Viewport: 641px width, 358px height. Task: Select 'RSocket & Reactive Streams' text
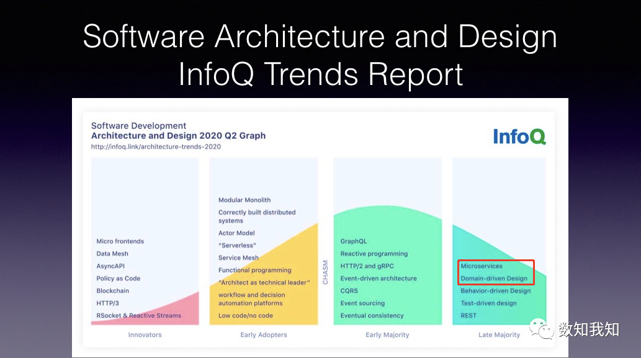(x=138, y=315)
